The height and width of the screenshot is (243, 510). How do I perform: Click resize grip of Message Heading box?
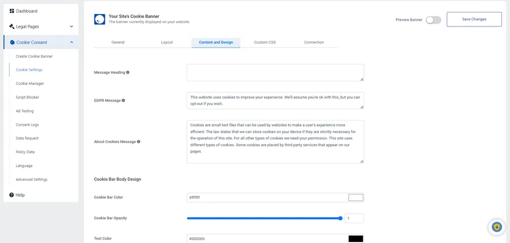(362, 79)
